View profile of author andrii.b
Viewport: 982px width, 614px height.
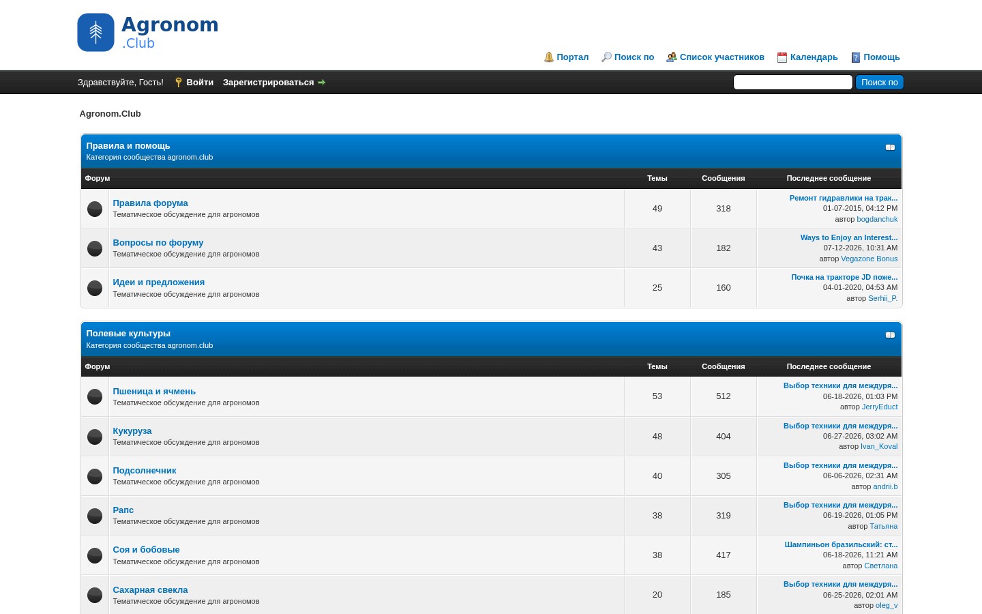885,487
